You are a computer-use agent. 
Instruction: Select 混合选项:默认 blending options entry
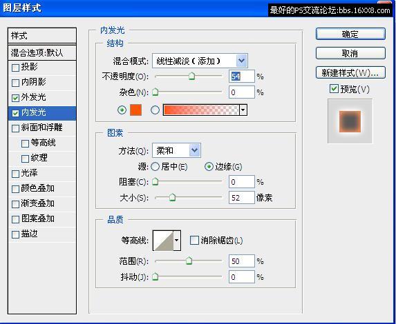point(42,53)
